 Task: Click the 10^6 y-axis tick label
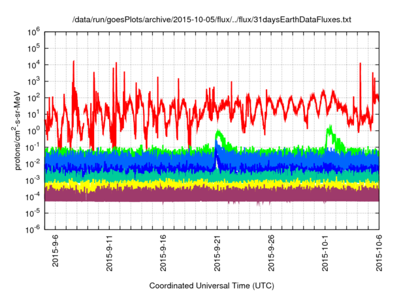[x=33, y=32]
